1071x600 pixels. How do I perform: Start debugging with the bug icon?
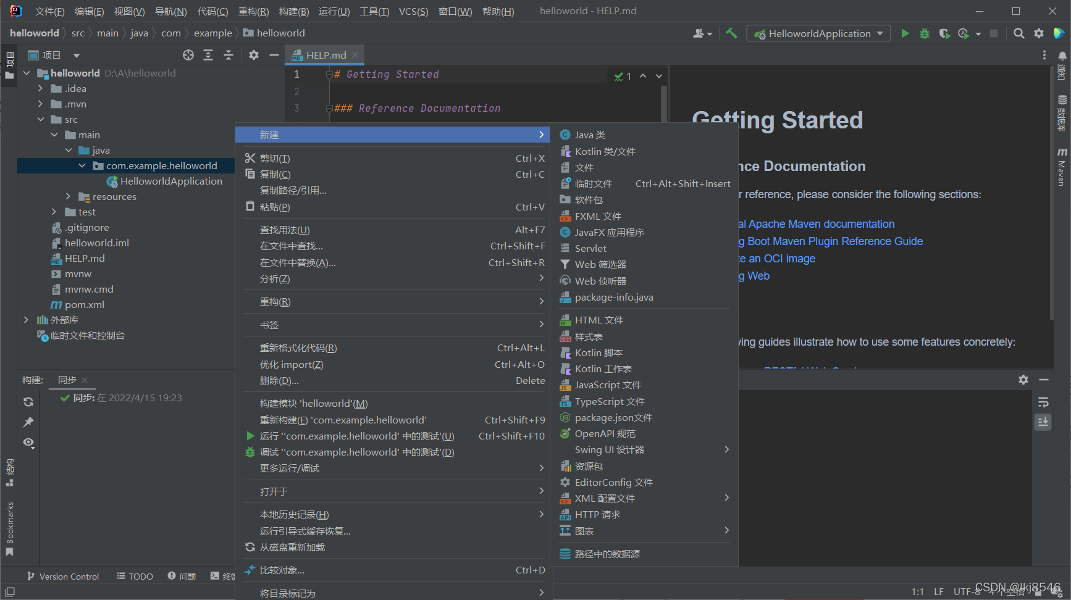point(924,33)
